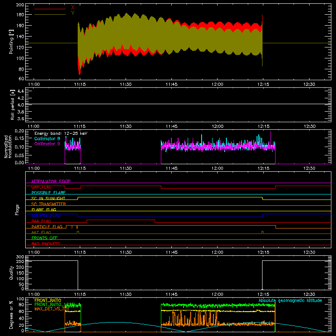336x336 pixels.
Task: Click the SC_IN_SUNLIGHT flag label
Action: click(x=48, y=198)
